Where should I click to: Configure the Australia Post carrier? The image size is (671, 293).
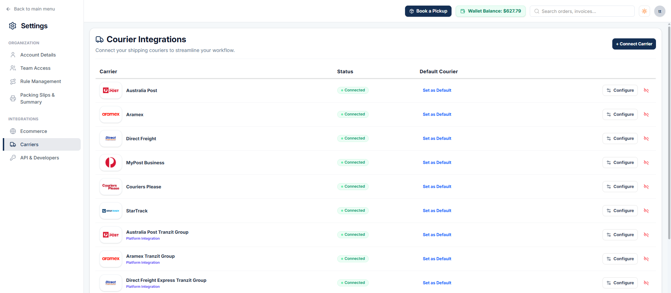620,90
